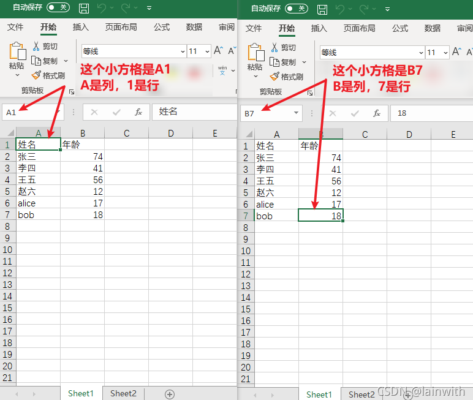This screenshot has width=473, height=400.
Task: Select 插入 tab in left window
Action: point(80,27)
